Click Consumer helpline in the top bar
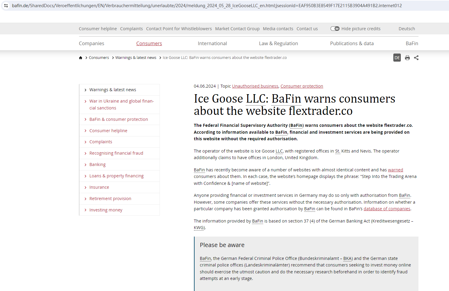Image resolution: width=449 pixels, height=291 pixels. point(98,29)
